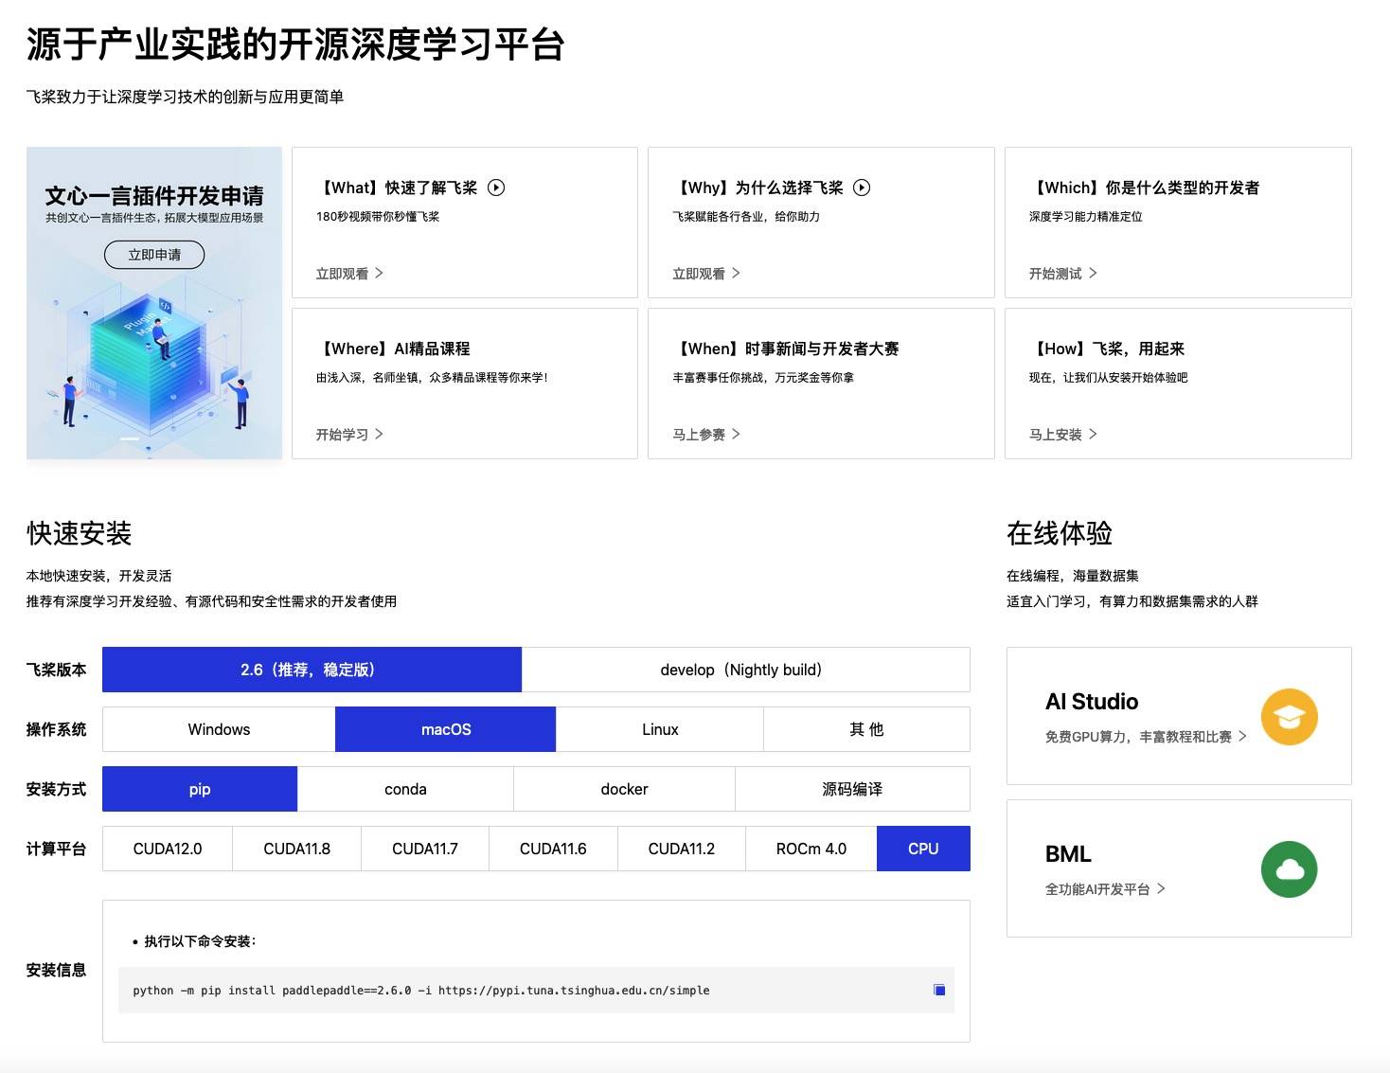Select develop (Nightly build) version
This screenshot has height=1073, width=1390.
click(746, 670)
